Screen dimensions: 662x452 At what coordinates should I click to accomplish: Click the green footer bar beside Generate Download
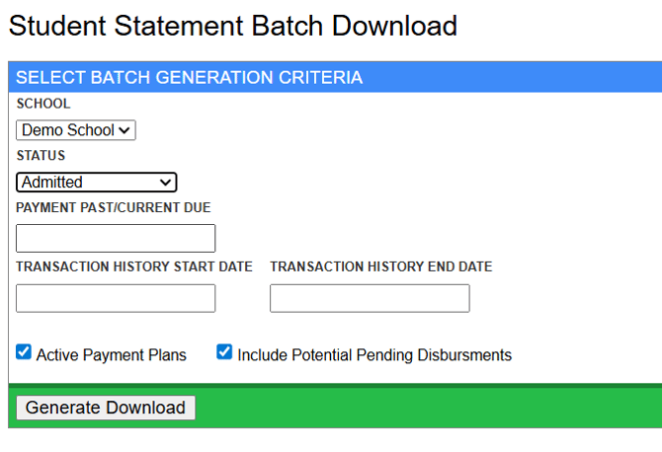(x=425, y=408)
